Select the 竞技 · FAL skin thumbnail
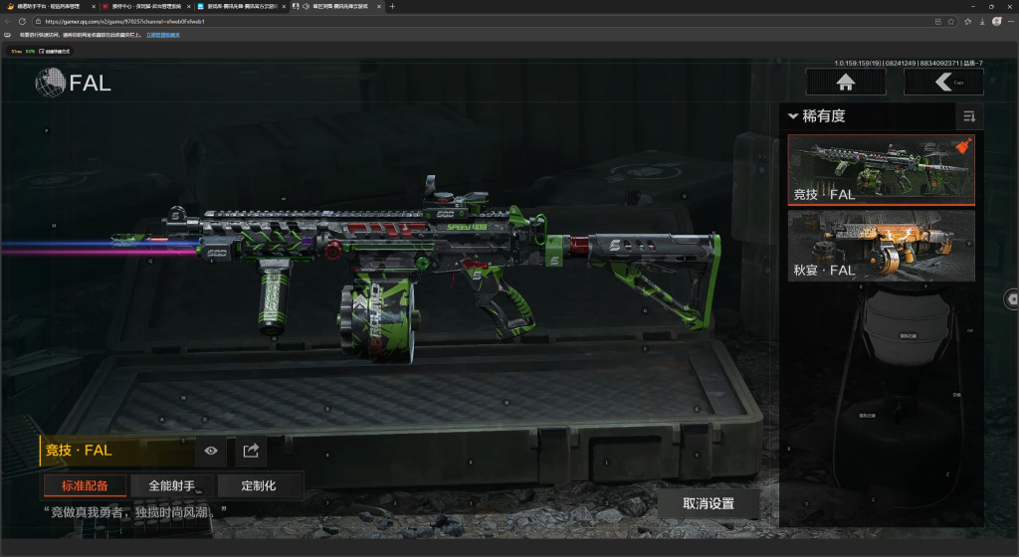This screenshot has width=1019, height=557. point(882,170)
